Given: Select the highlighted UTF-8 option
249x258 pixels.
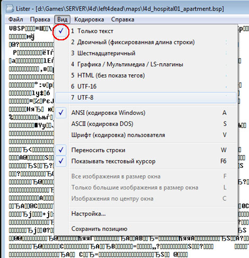Looking at the screenshot, I should click(x=146, y=98).
